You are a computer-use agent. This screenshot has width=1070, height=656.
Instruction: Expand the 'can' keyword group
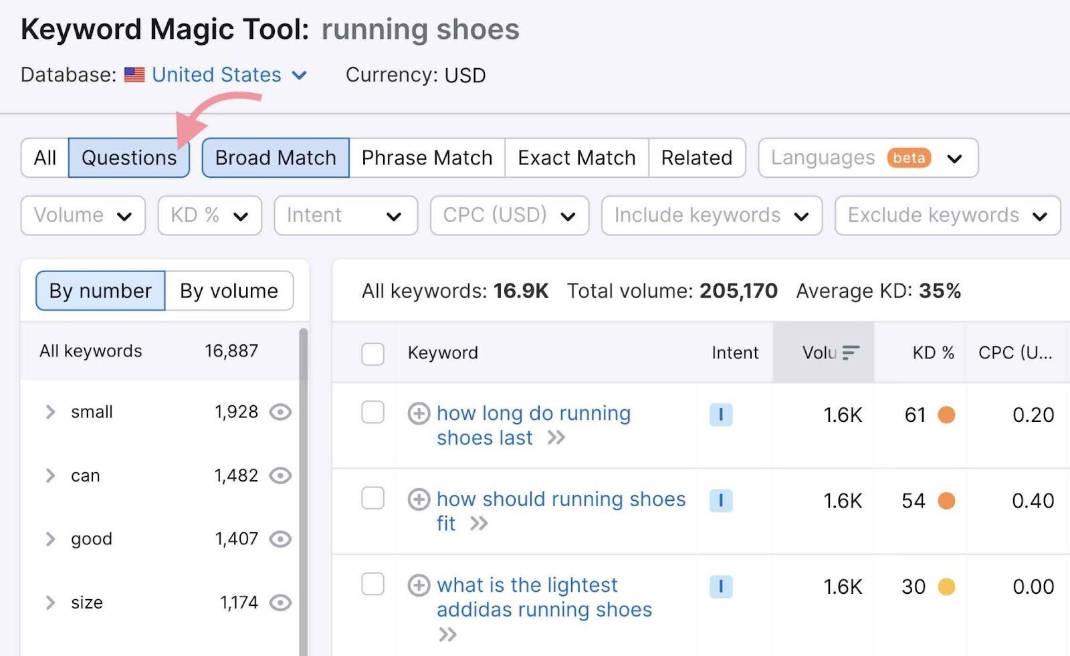tap(50, 475)
